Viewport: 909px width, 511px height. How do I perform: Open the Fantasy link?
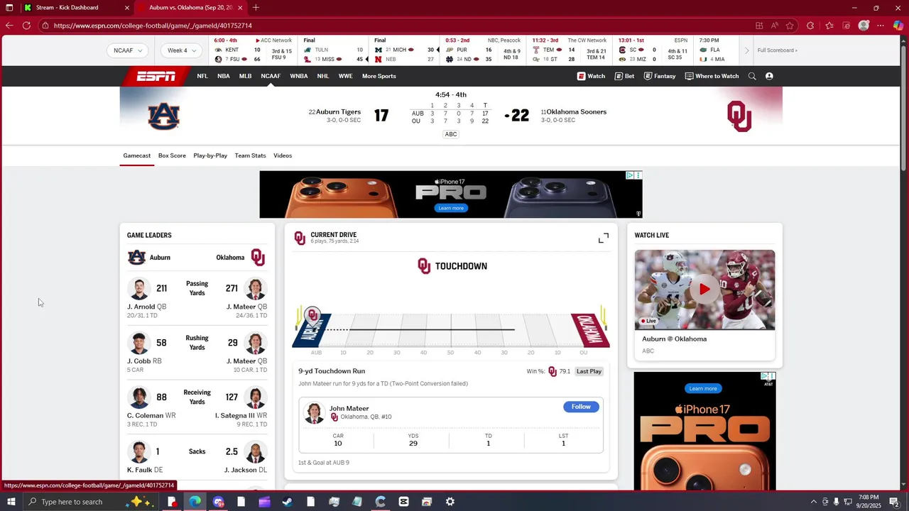pos(660,76)
